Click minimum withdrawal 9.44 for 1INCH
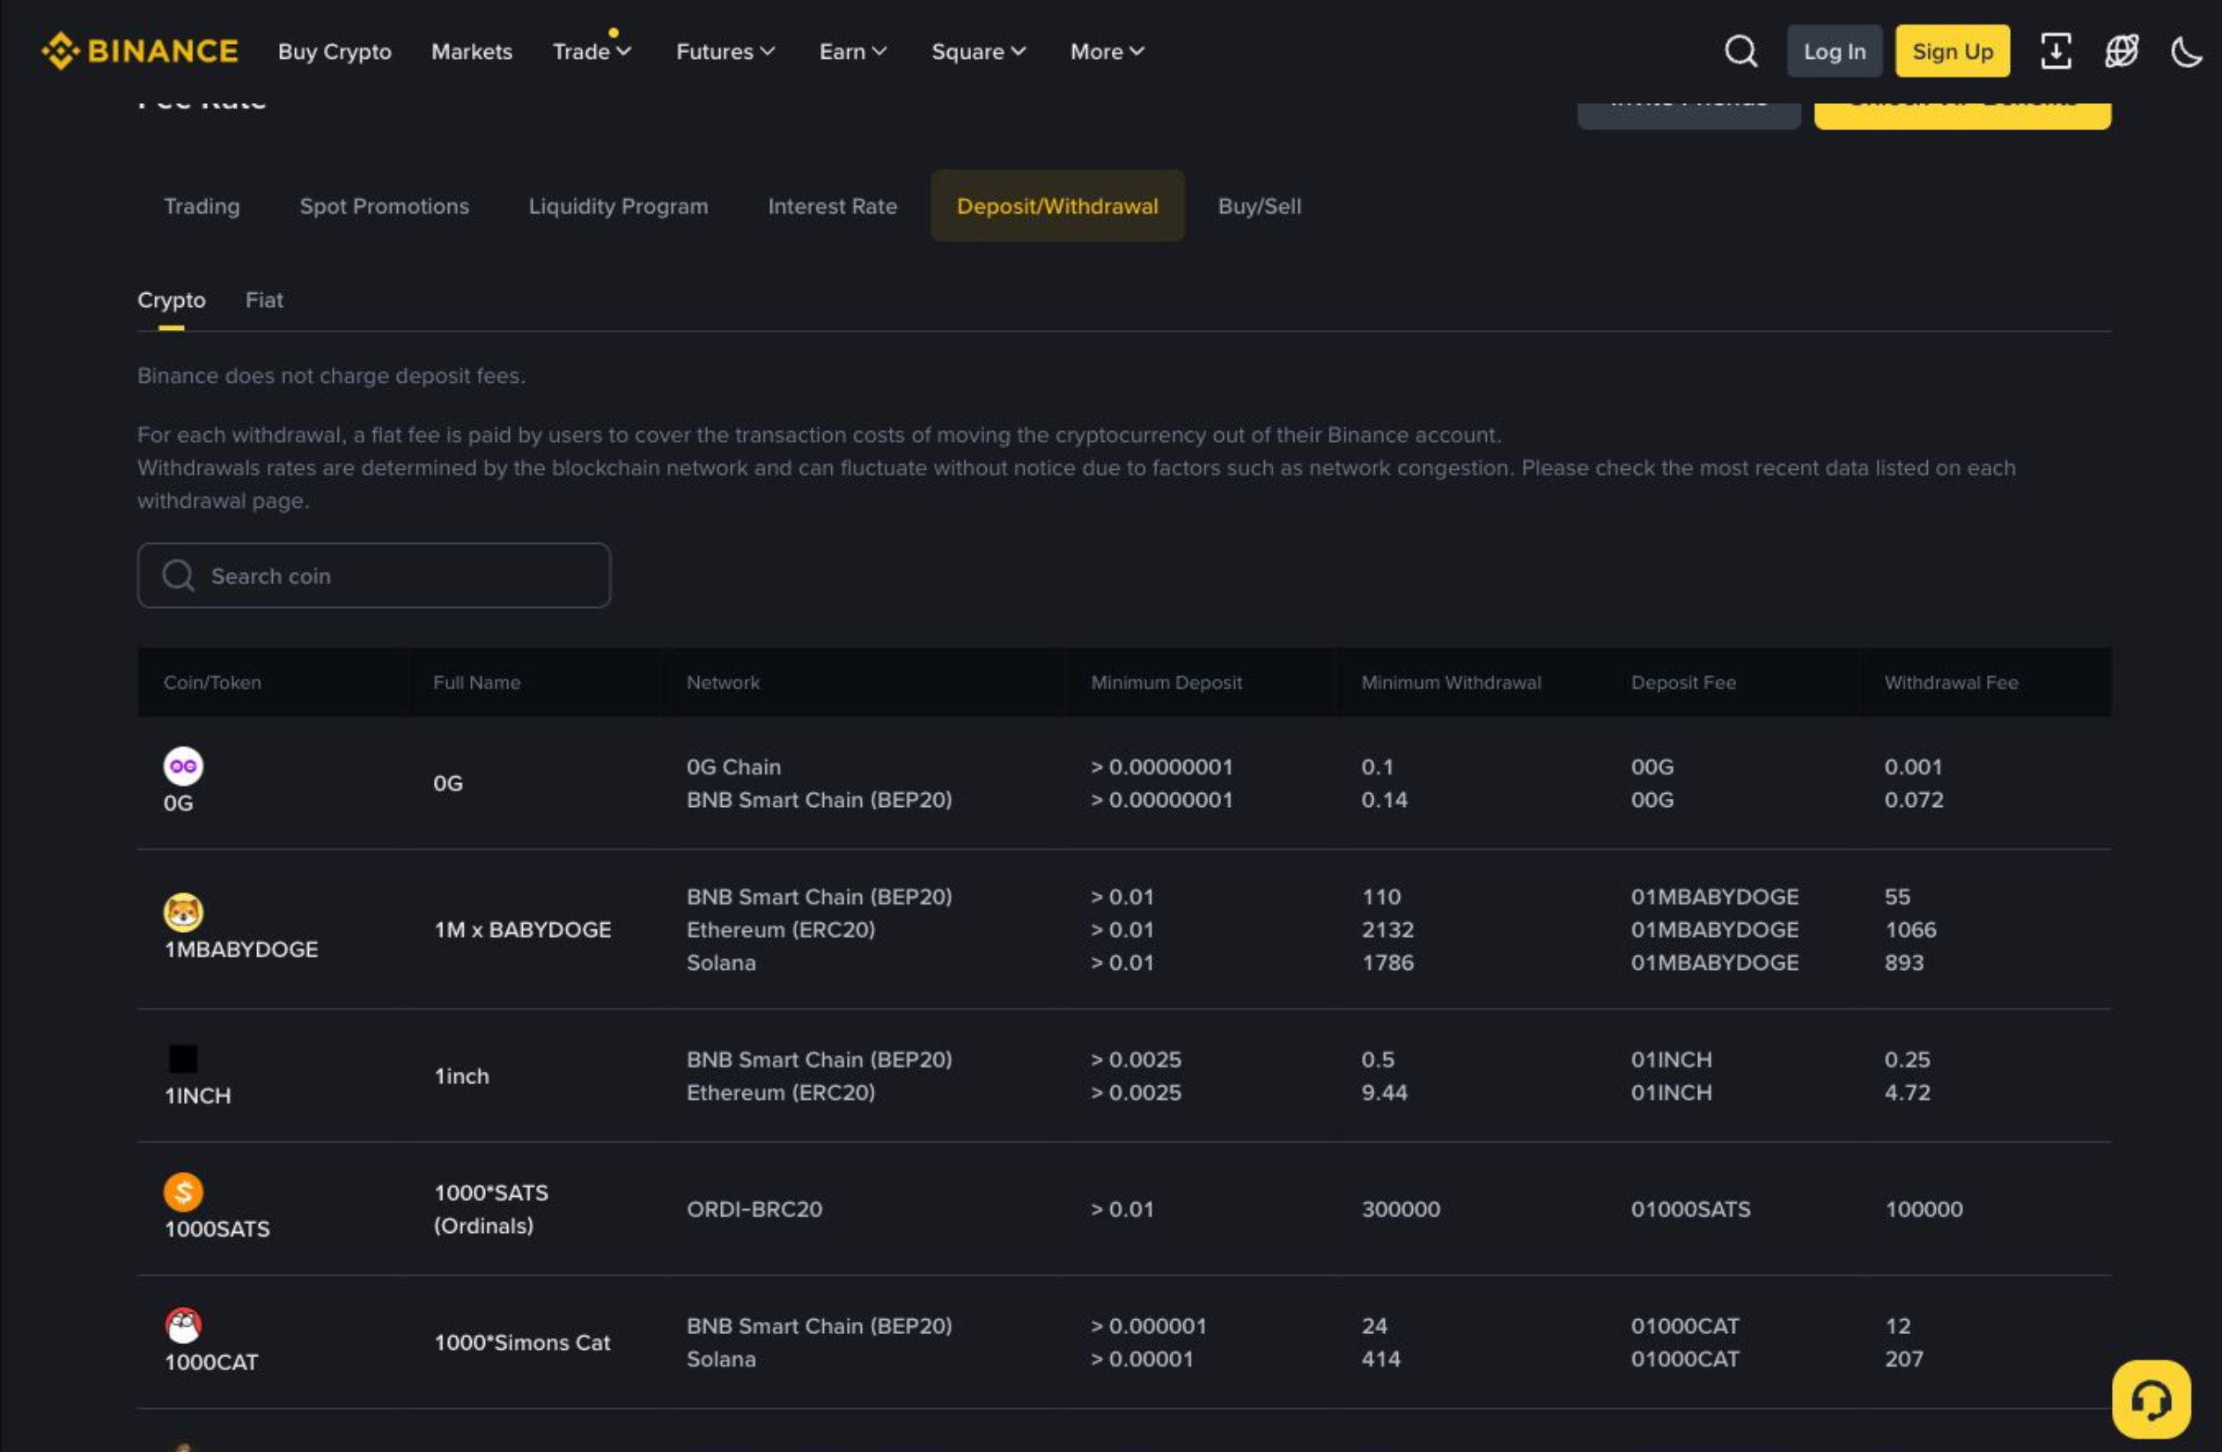Viewport: 2222px width, 1452px height. (x=1384, y=1093)
